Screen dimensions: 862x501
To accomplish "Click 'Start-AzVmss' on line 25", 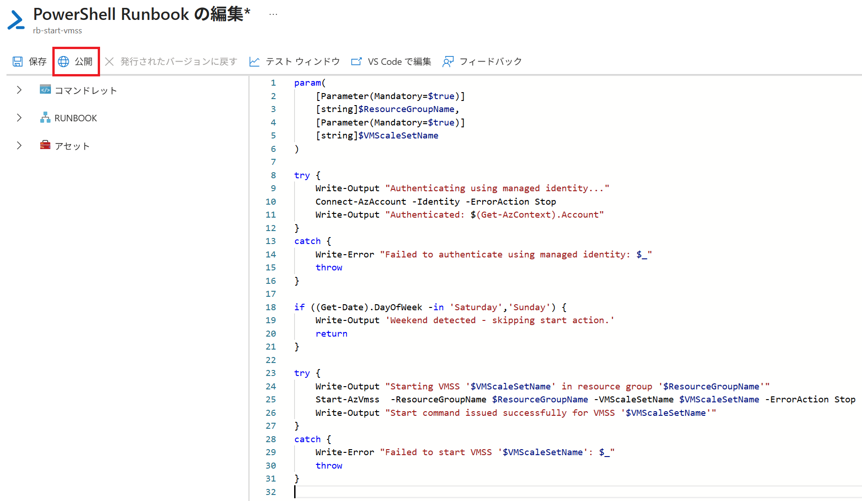I will click(x=347, y=400).
